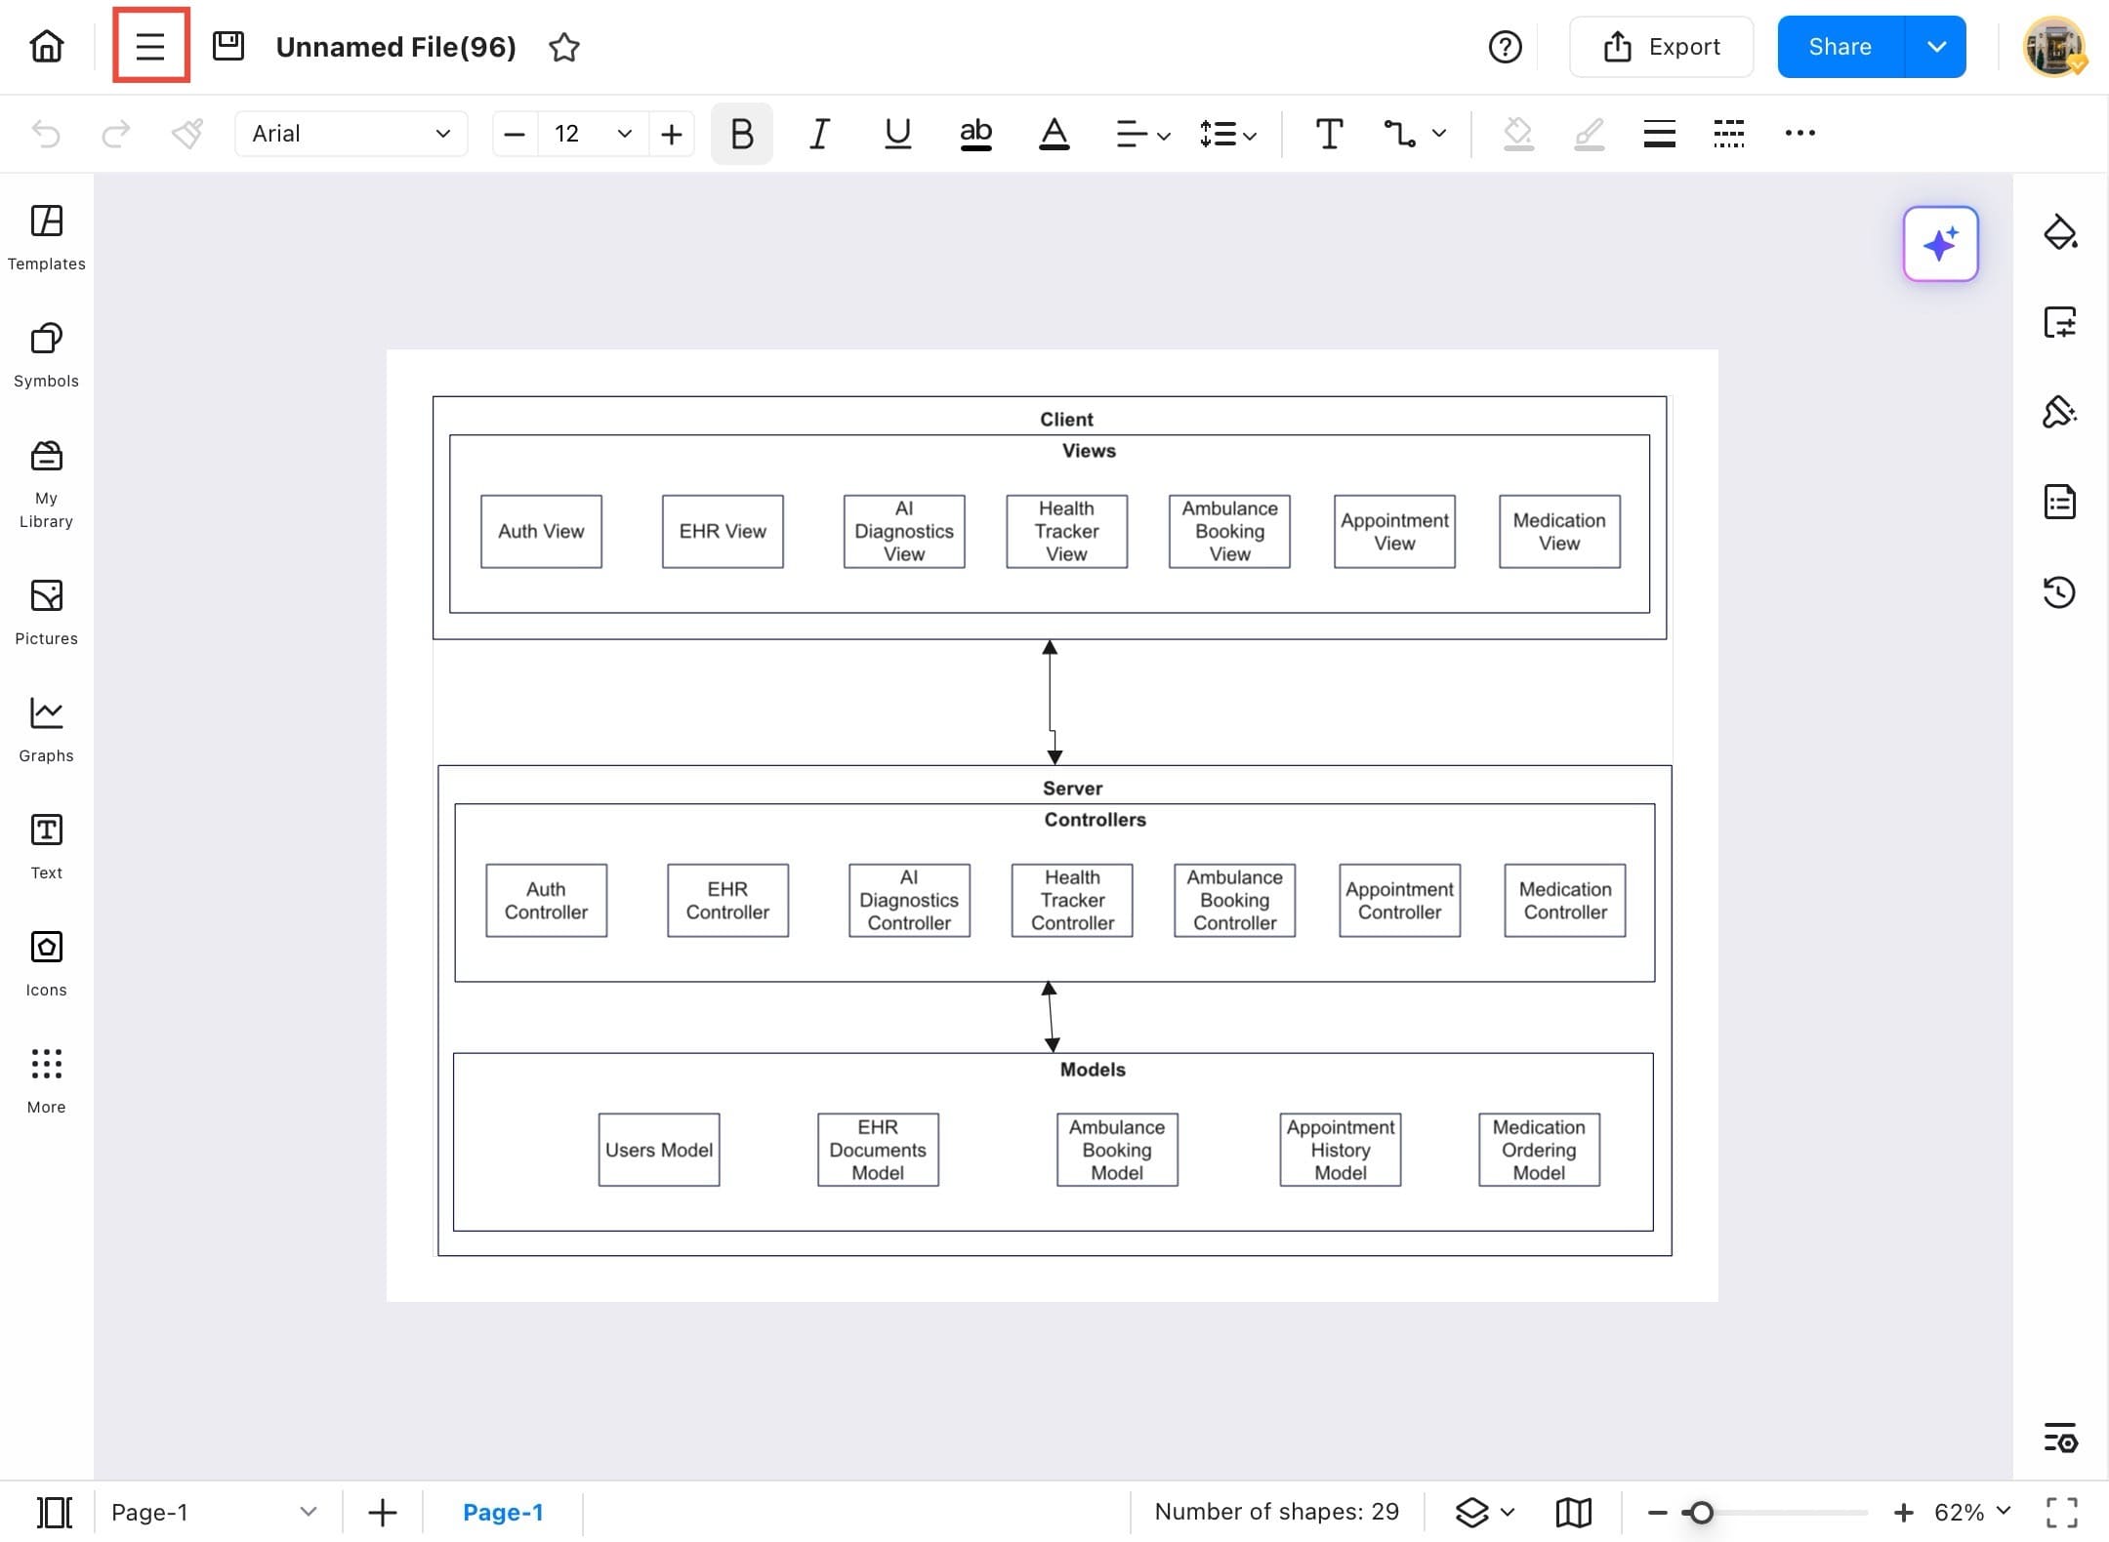Click the Export button

click(x=1661, y=47)
